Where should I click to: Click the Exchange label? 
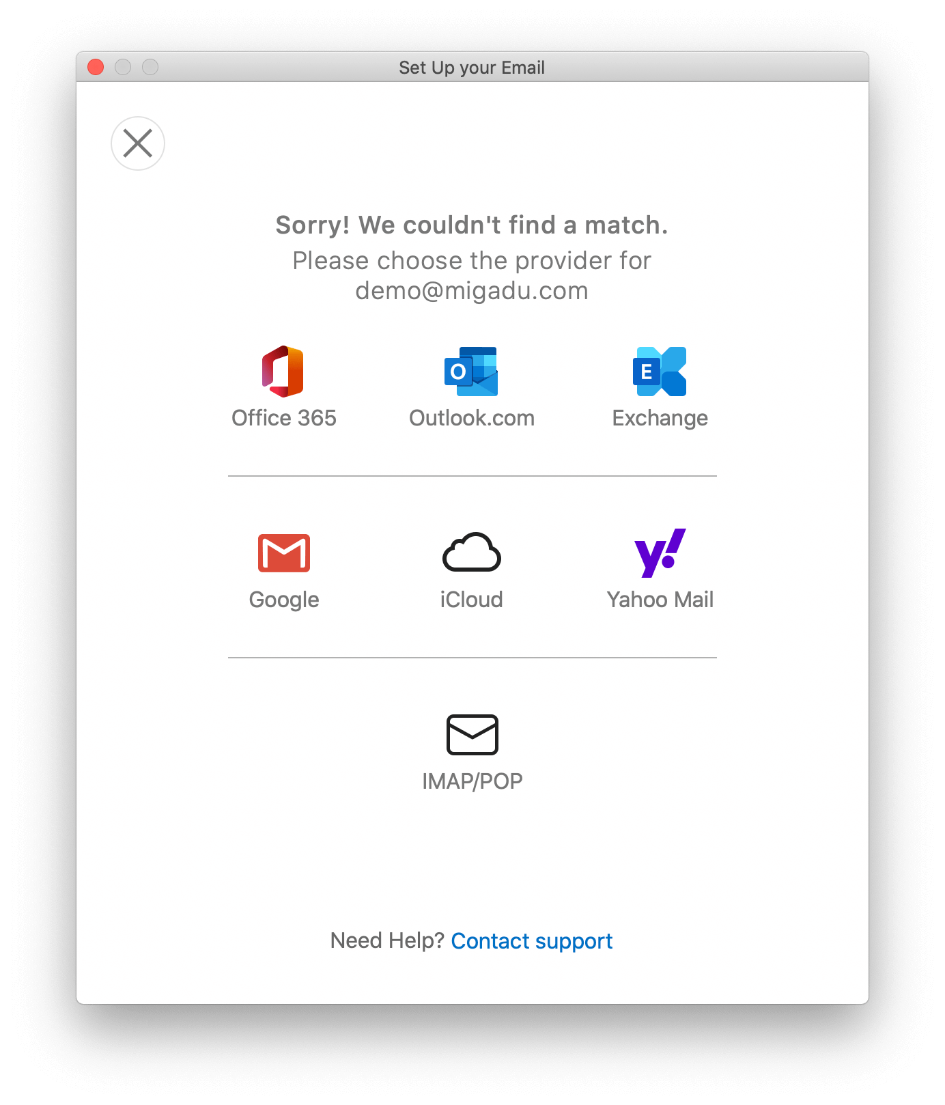(x=660, y=418)
